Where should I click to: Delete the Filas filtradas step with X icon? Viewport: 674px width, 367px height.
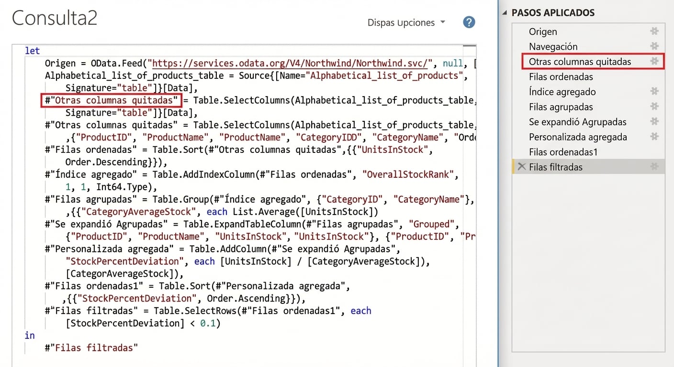[522, 167]
